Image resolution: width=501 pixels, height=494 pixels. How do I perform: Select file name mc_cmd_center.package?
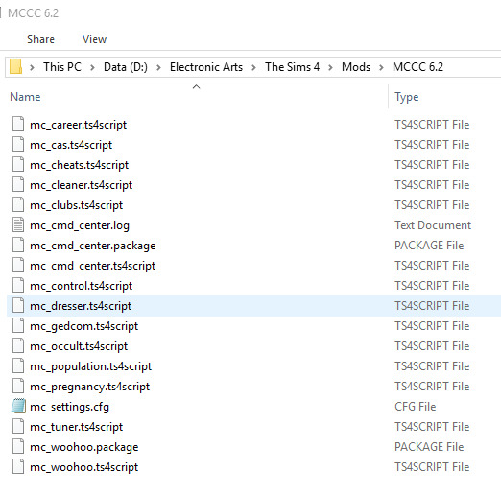(93, 246)
